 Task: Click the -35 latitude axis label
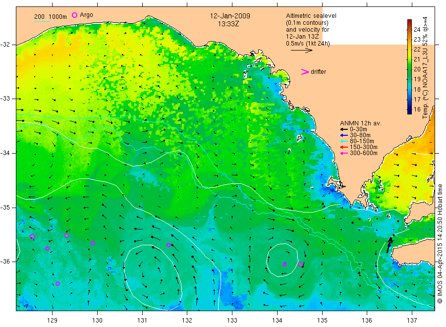5,207
